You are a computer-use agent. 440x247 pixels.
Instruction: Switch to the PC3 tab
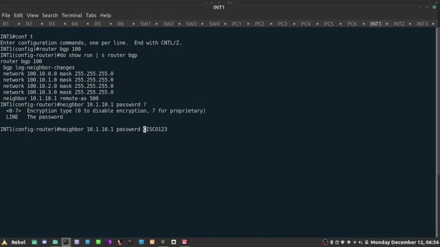coord(283,24)
